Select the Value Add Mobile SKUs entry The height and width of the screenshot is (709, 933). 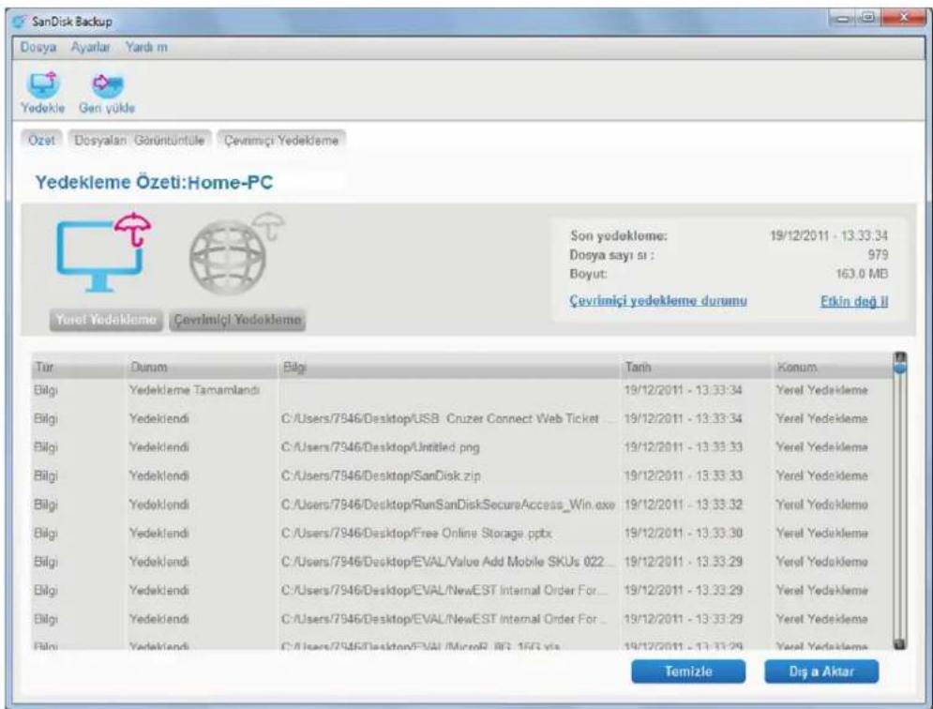click(461, 562)
